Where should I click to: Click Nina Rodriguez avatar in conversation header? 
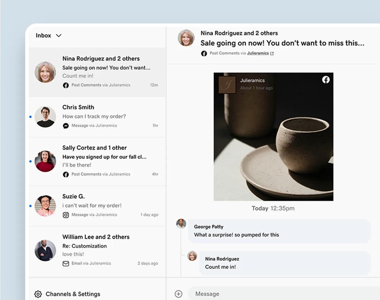186,38
